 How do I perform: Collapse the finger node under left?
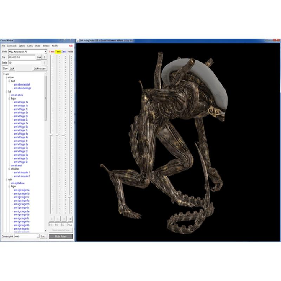[x=9, y=99]
